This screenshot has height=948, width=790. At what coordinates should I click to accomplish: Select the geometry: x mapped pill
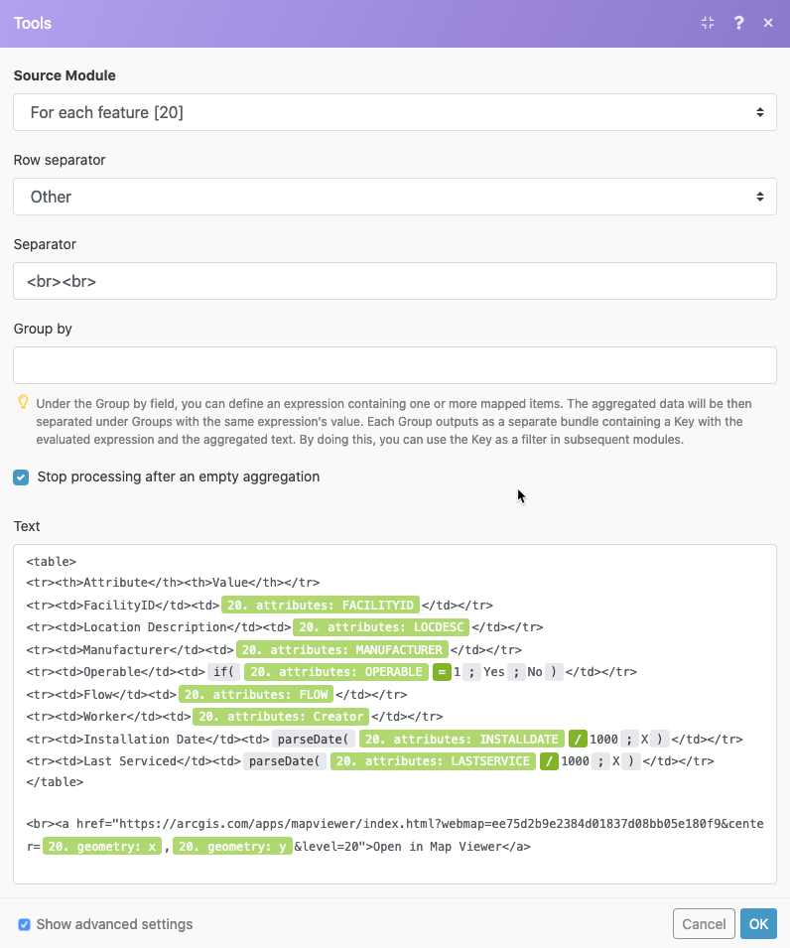[x=105, y=848]
